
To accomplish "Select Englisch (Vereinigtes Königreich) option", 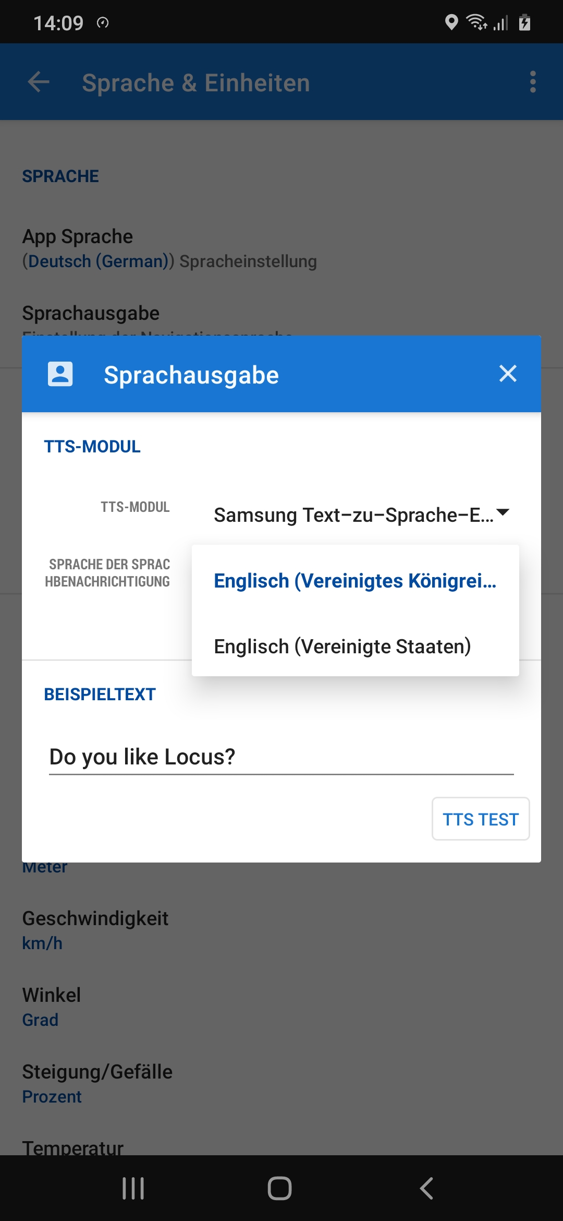I will [355, 581].
